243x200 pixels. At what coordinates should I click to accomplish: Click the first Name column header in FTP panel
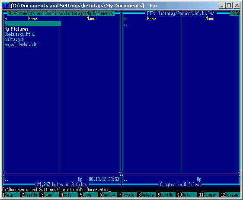151,19
